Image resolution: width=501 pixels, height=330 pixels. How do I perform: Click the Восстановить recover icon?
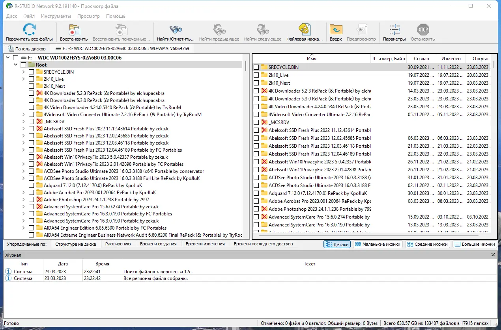[x=74, y=30]
